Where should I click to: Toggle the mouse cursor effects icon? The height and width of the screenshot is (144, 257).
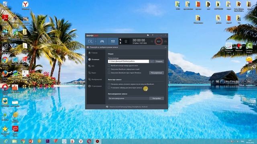pyautogui.click(x=120, y=40)
